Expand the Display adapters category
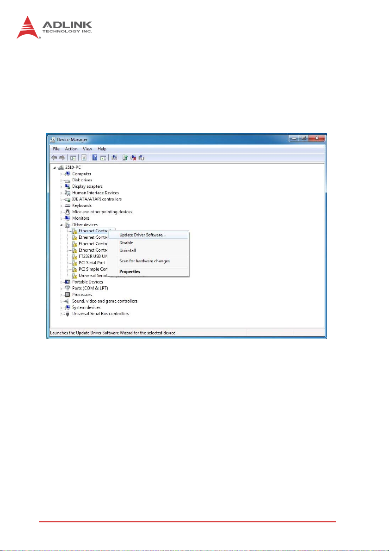Image resolution: width=389 pixels, height=551 pixels. (62, 186)
